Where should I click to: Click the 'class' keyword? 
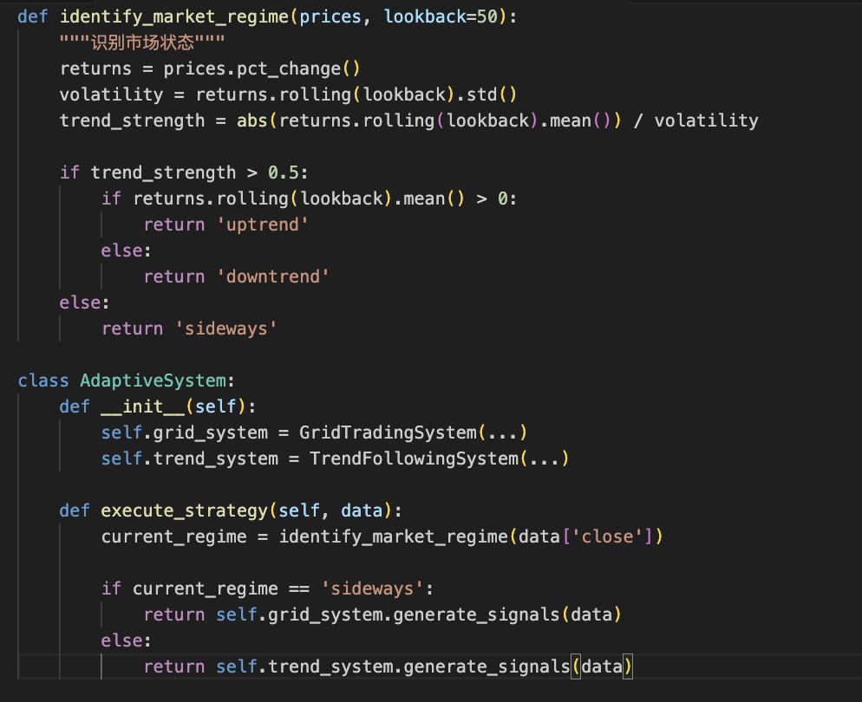pos(43,380)
